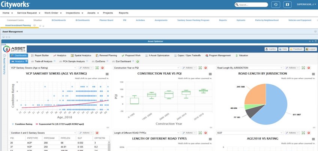
Task: Expand the VCP Sanitary Sewers chart fullscreen
Action: pyautogui.click(x=97, y=68)
